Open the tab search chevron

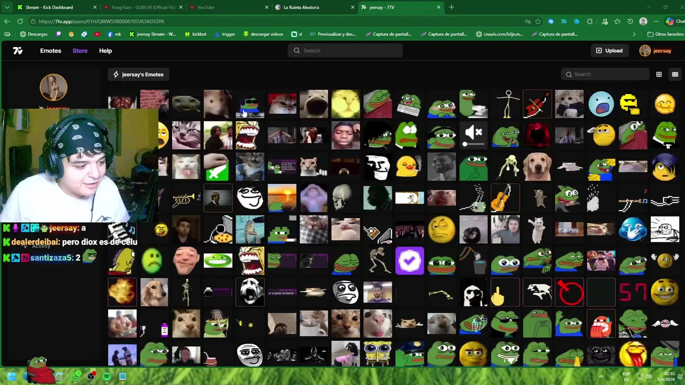tap(7, 7)
